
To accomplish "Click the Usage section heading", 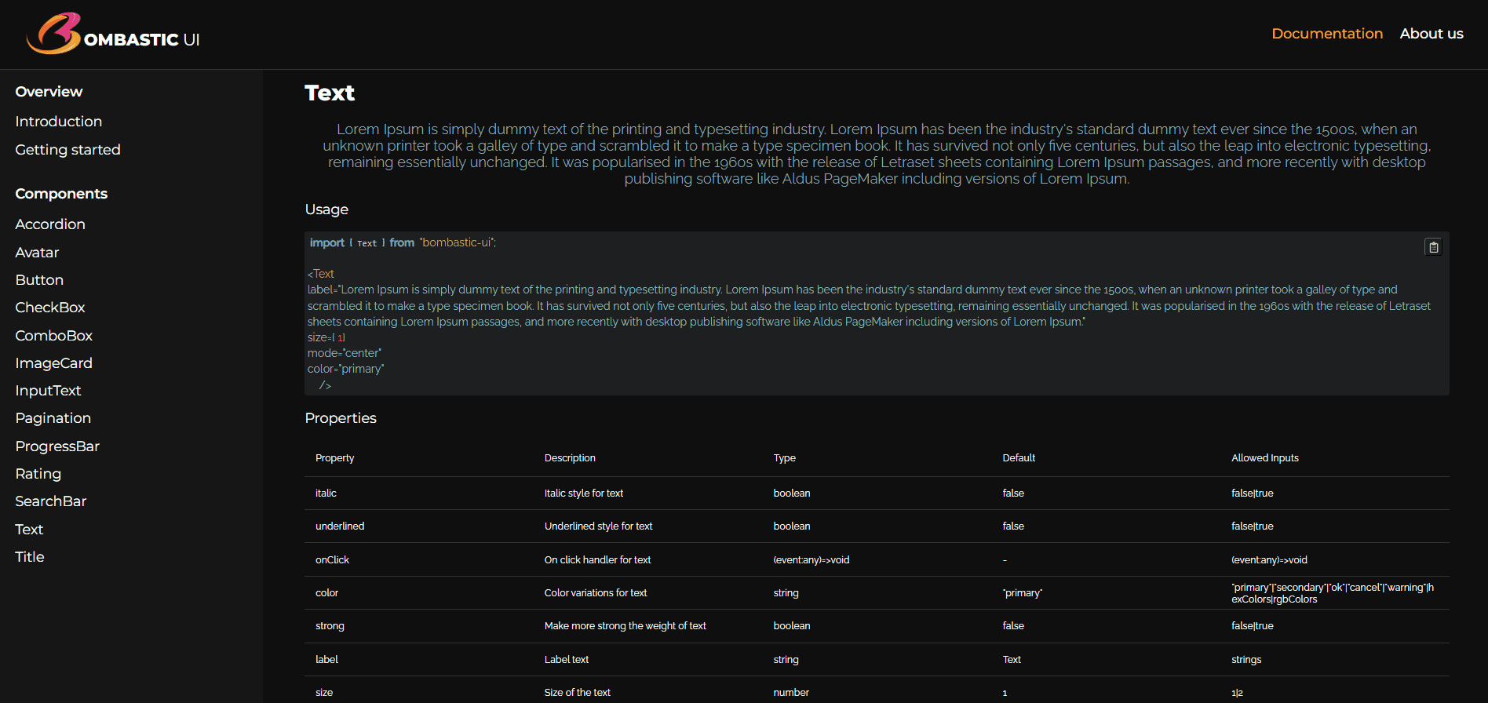I will 326,209.
